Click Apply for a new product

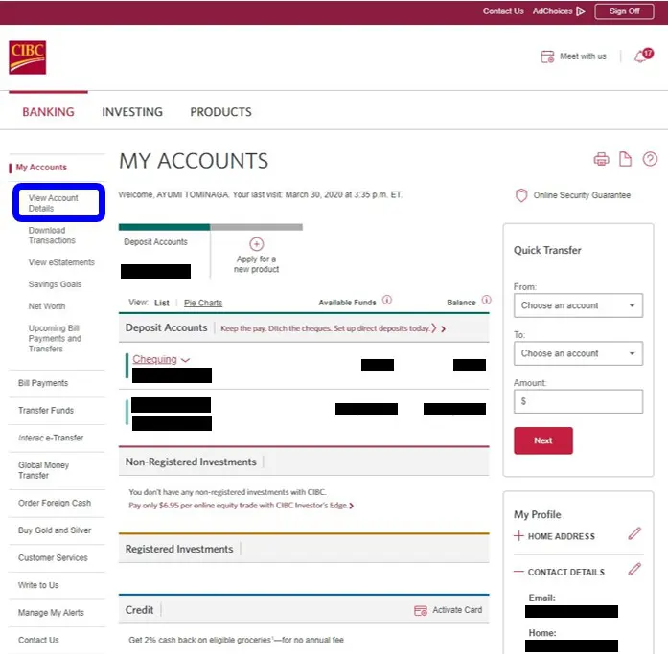(256, 264)
